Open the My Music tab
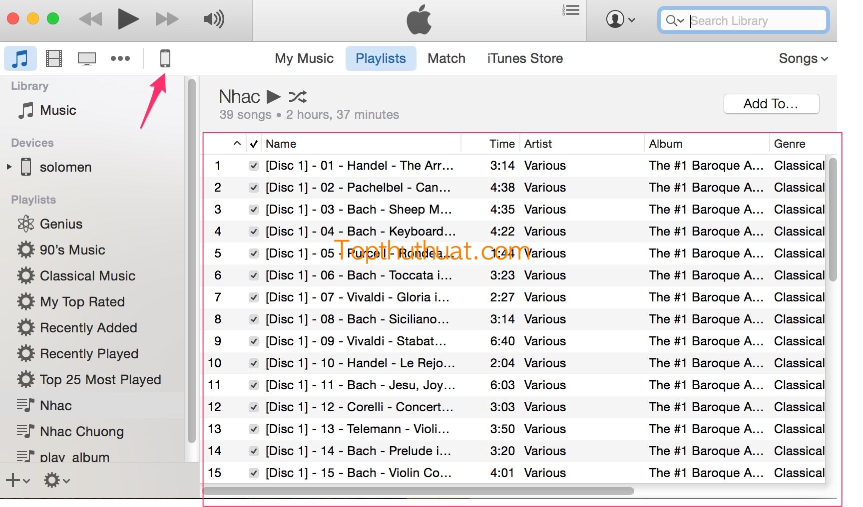The image size is (863, 507). coord(304,58)
